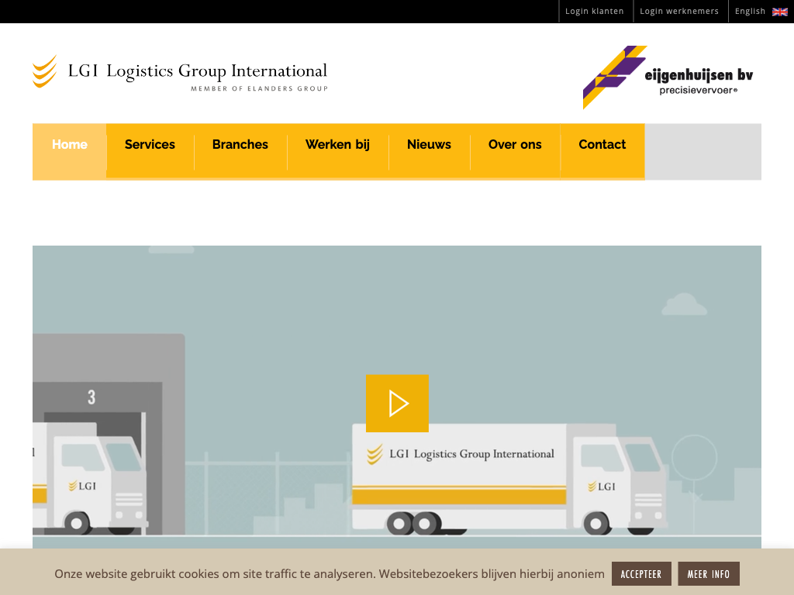Accept cookies with the Accepteer button
Screen dimensions: 794x595
point(640,574)
